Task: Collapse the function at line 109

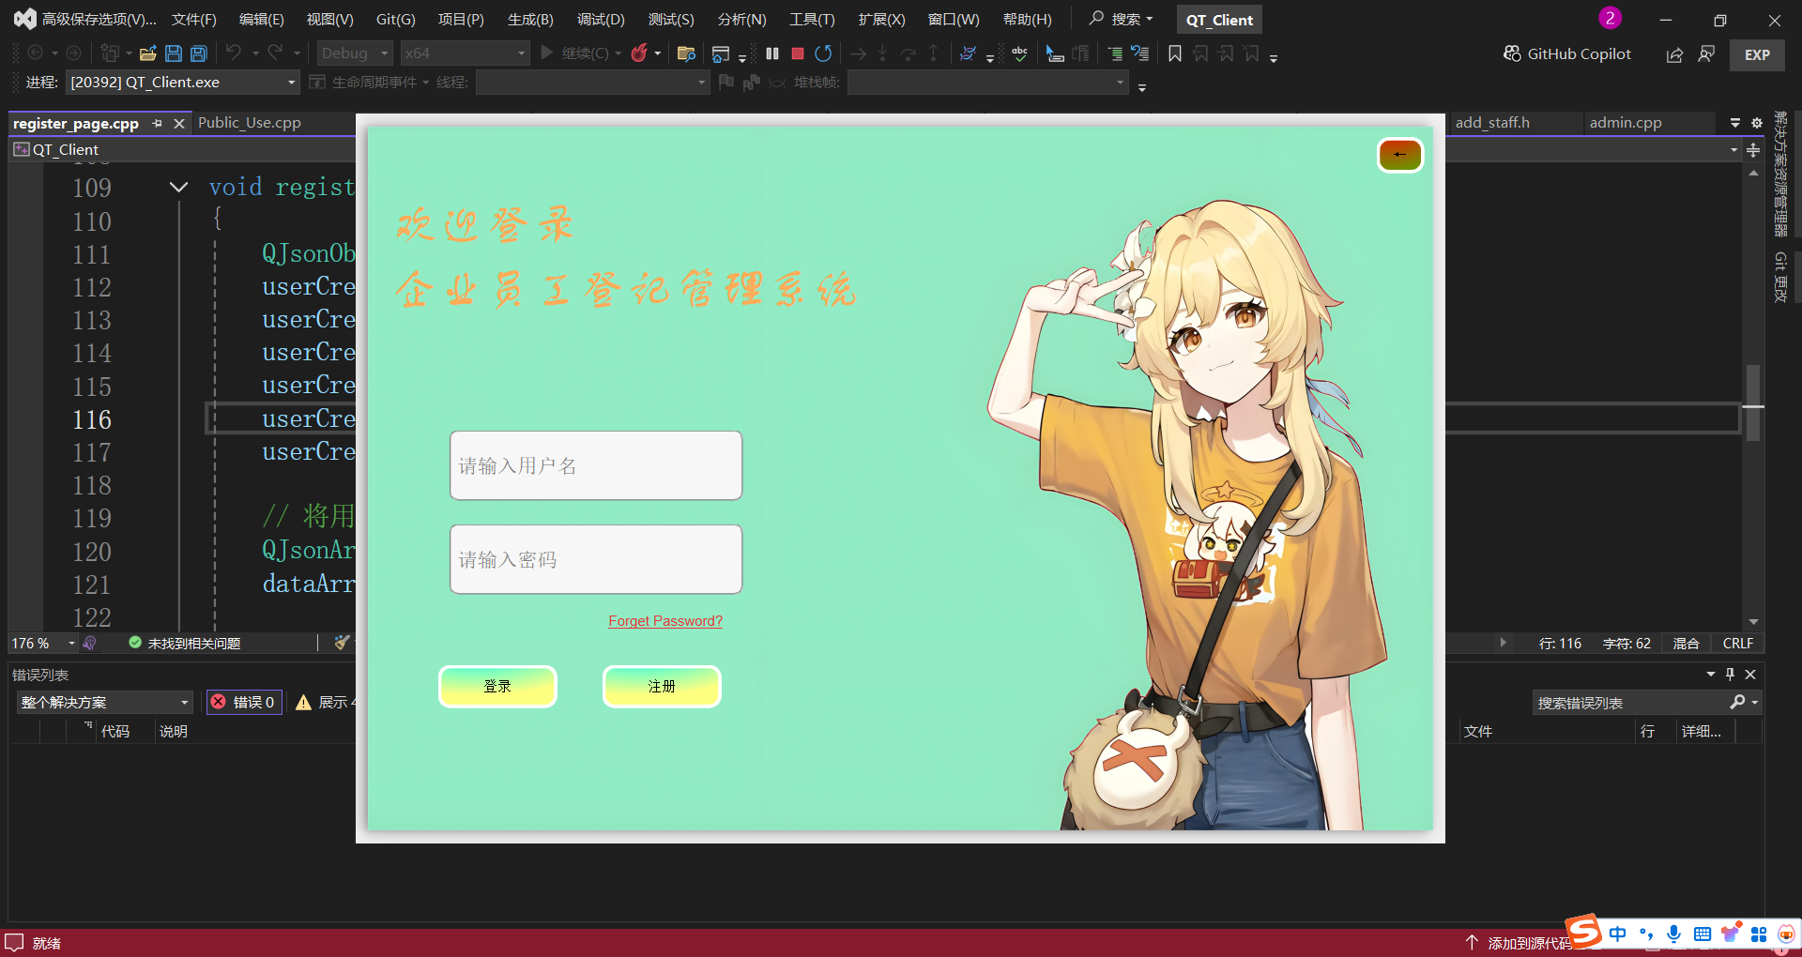Action: 178,188
